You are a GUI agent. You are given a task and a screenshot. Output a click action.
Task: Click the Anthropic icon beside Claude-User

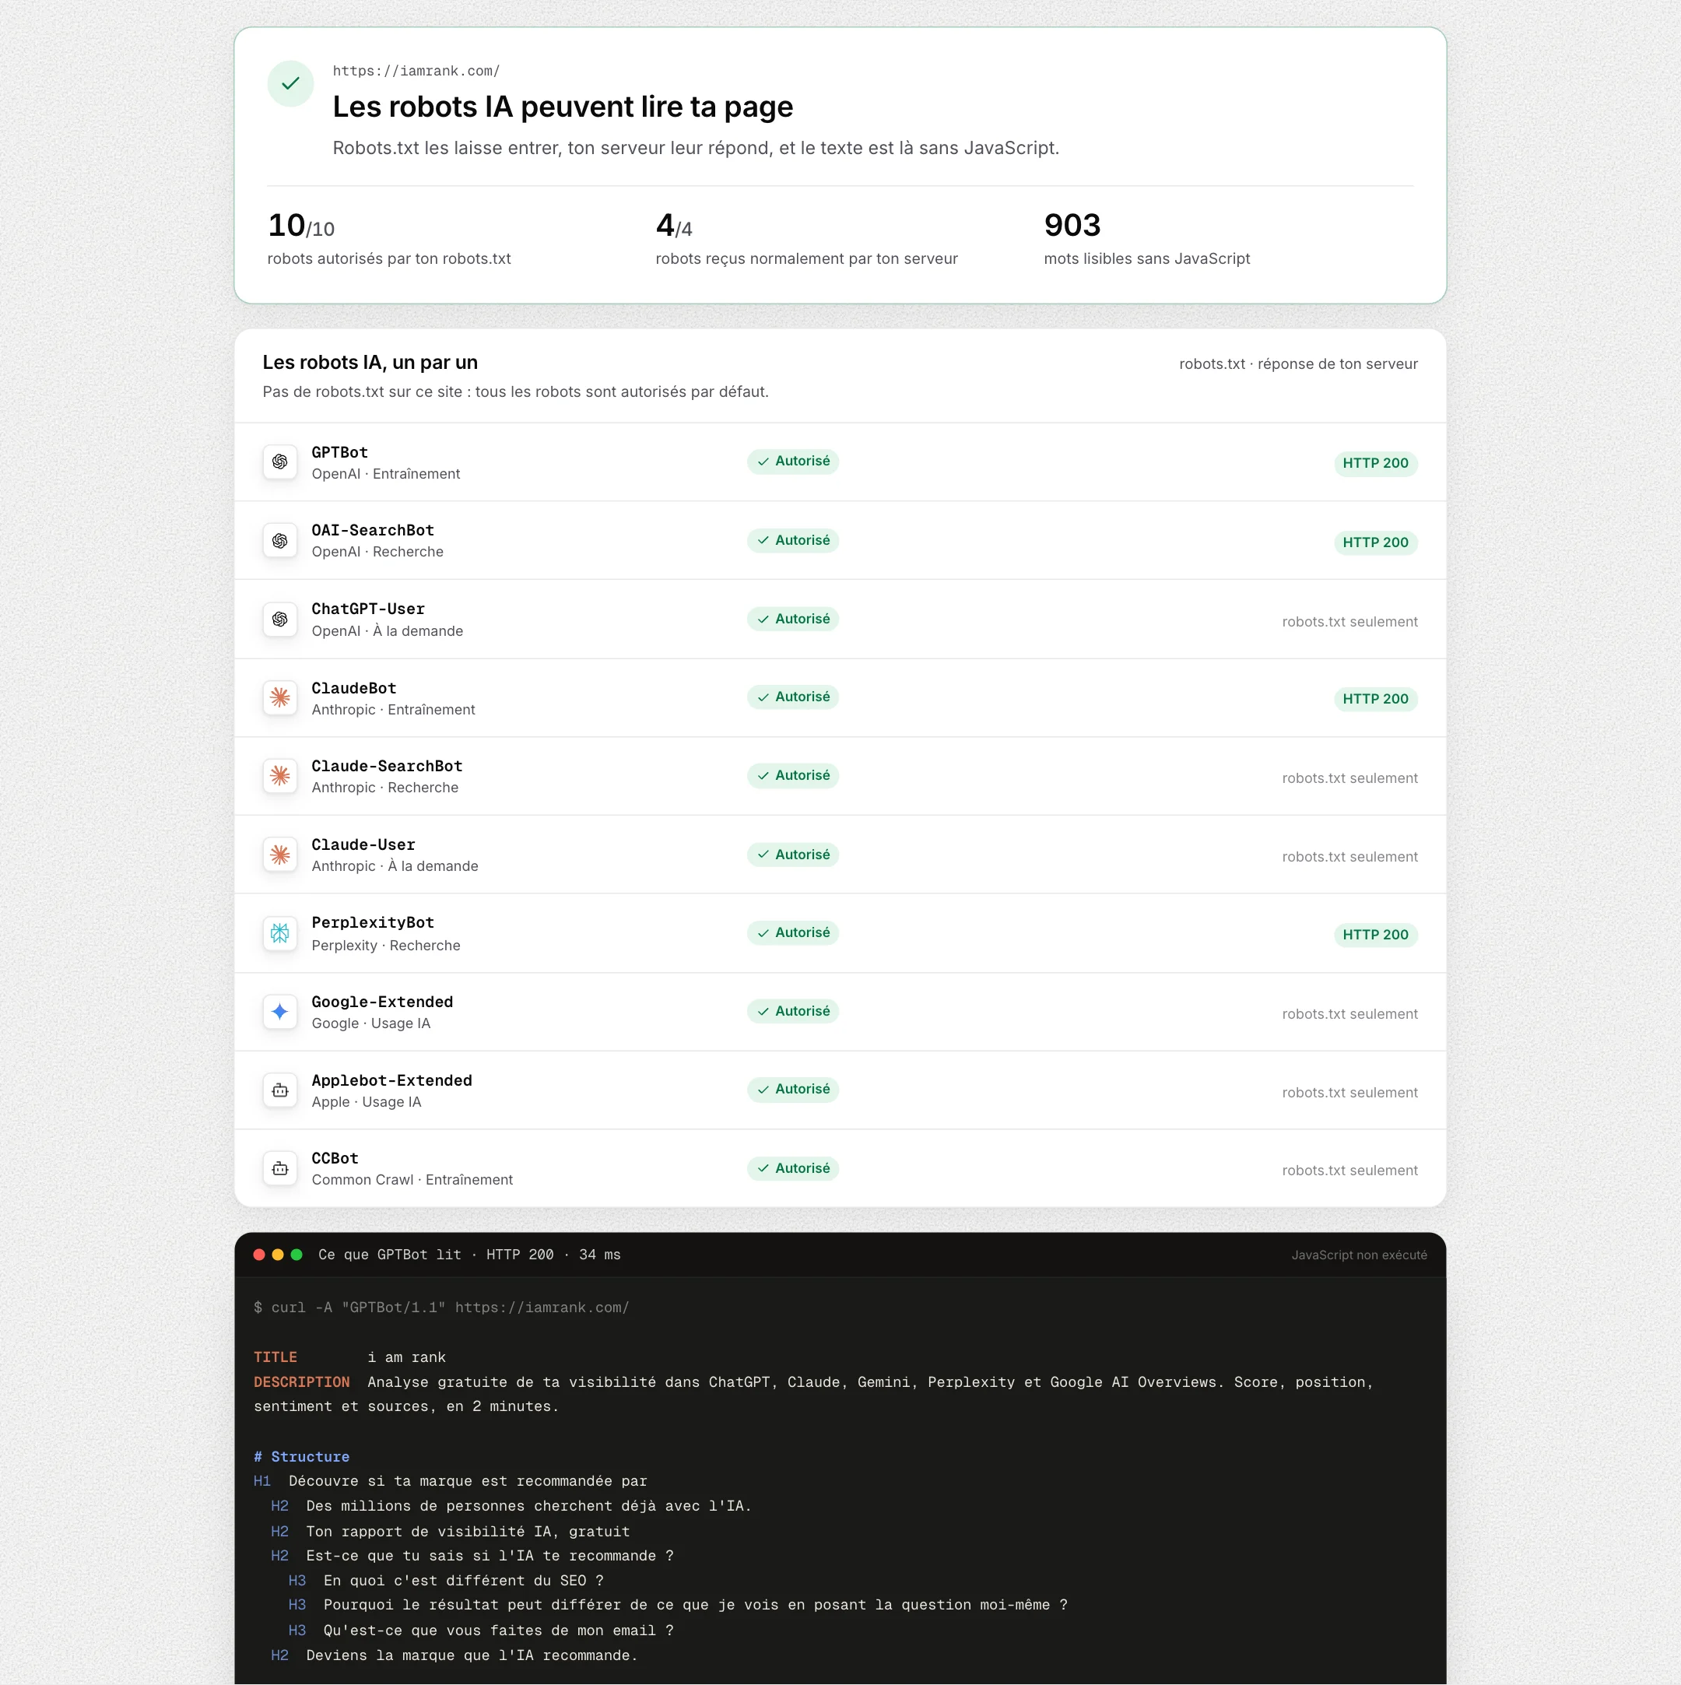[280, 855]
